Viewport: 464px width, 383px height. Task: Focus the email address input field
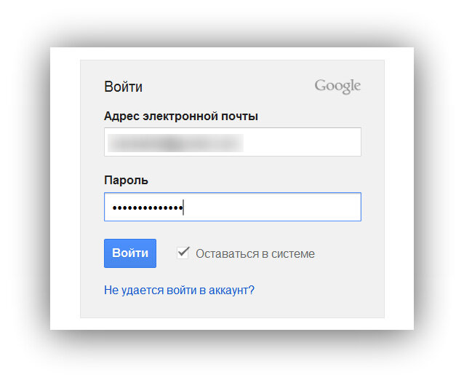[x=232, y=142]
